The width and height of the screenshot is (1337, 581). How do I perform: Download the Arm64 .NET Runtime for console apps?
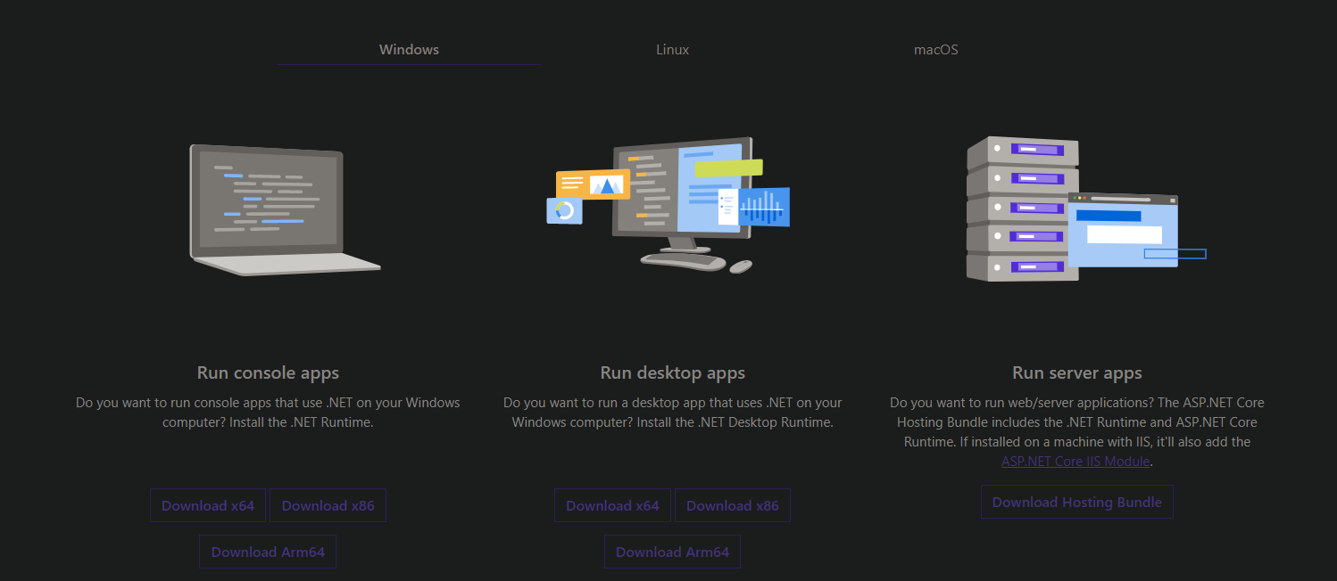(x=267, y=552)
